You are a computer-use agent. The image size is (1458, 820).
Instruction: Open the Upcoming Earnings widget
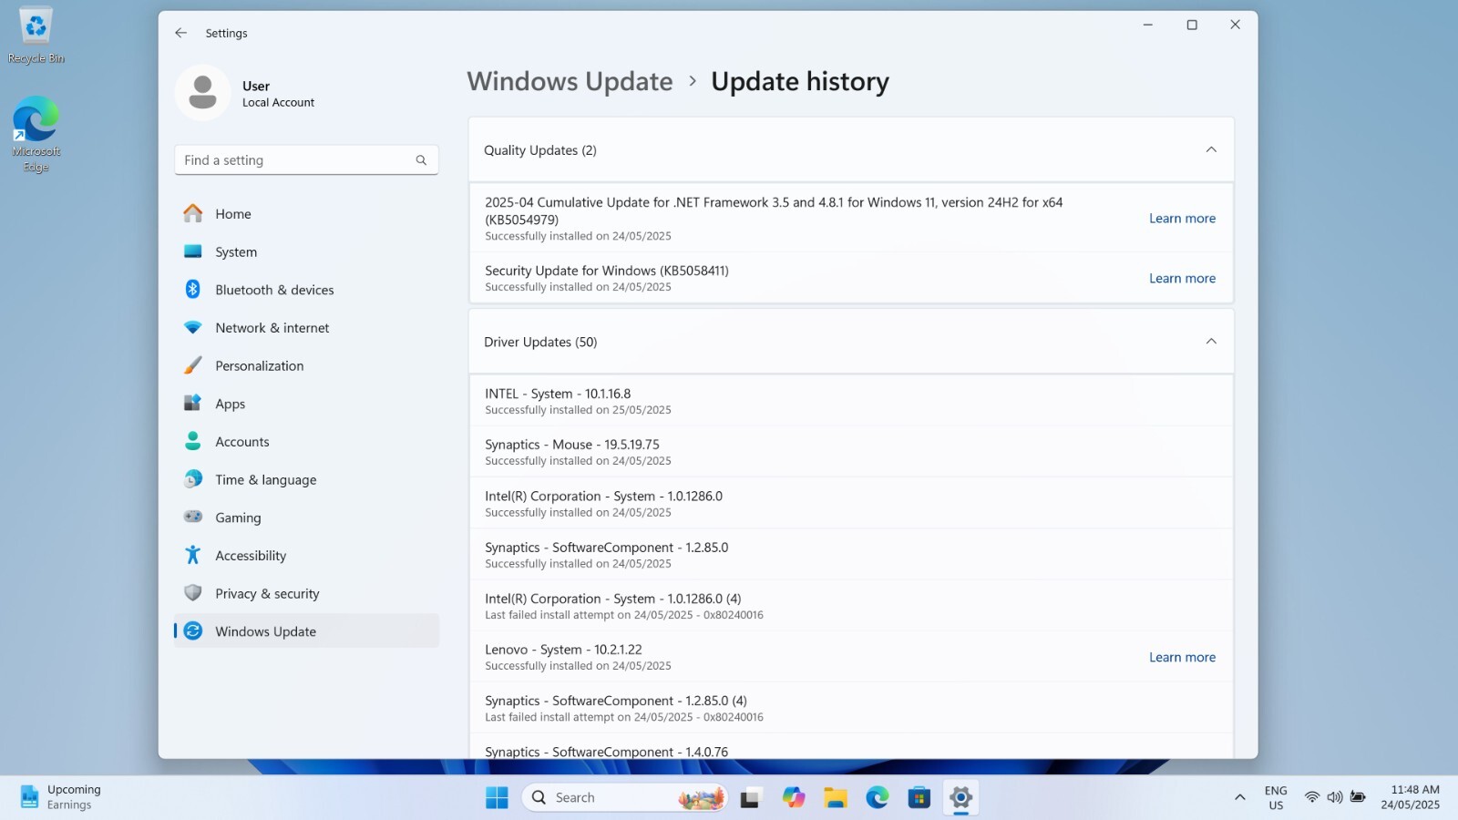[x=61, y=797]
